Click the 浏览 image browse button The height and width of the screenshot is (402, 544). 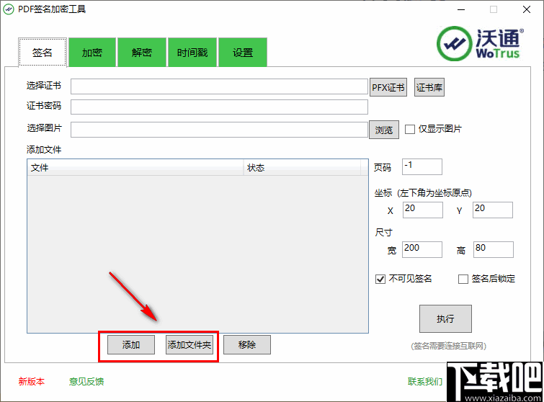point(384,130)
